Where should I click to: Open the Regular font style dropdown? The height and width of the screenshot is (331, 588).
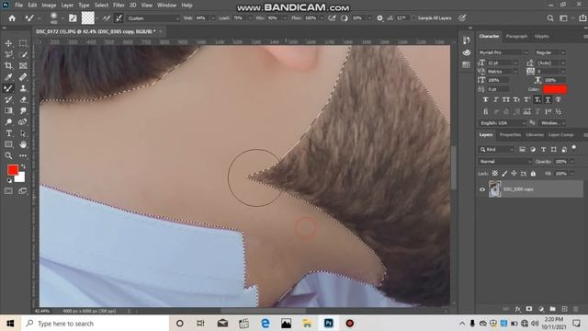coord(550,52)
